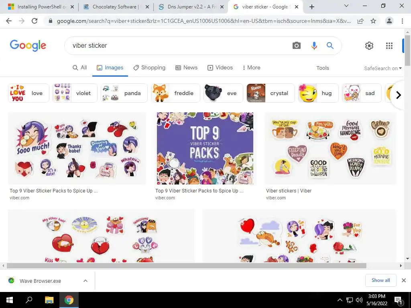Open network status tray icon

point(350,300)
